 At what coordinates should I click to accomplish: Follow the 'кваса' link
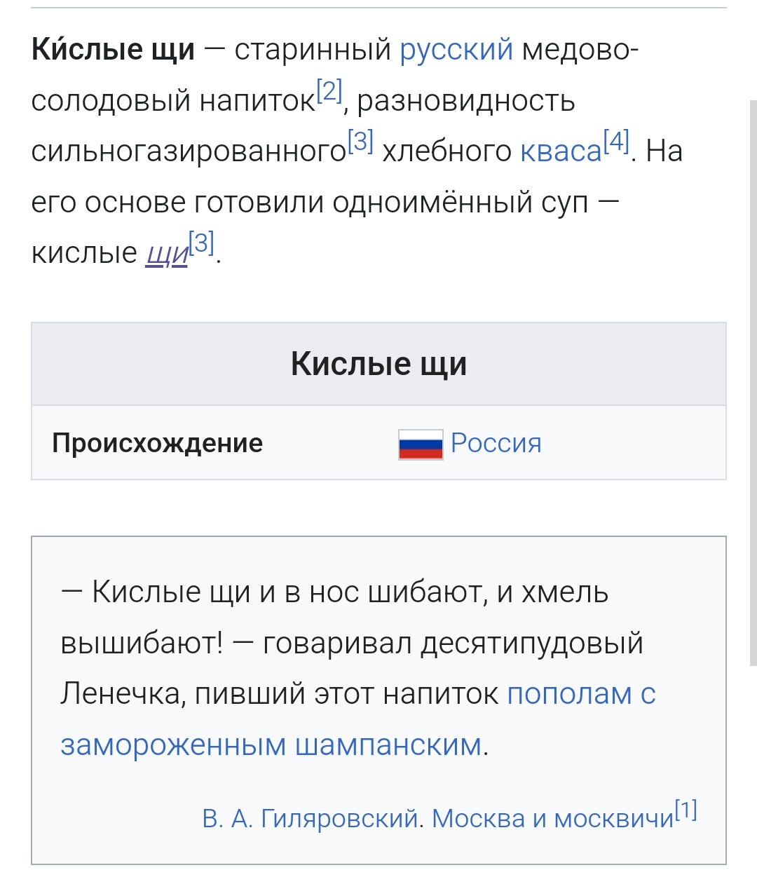tap(561, 151)
